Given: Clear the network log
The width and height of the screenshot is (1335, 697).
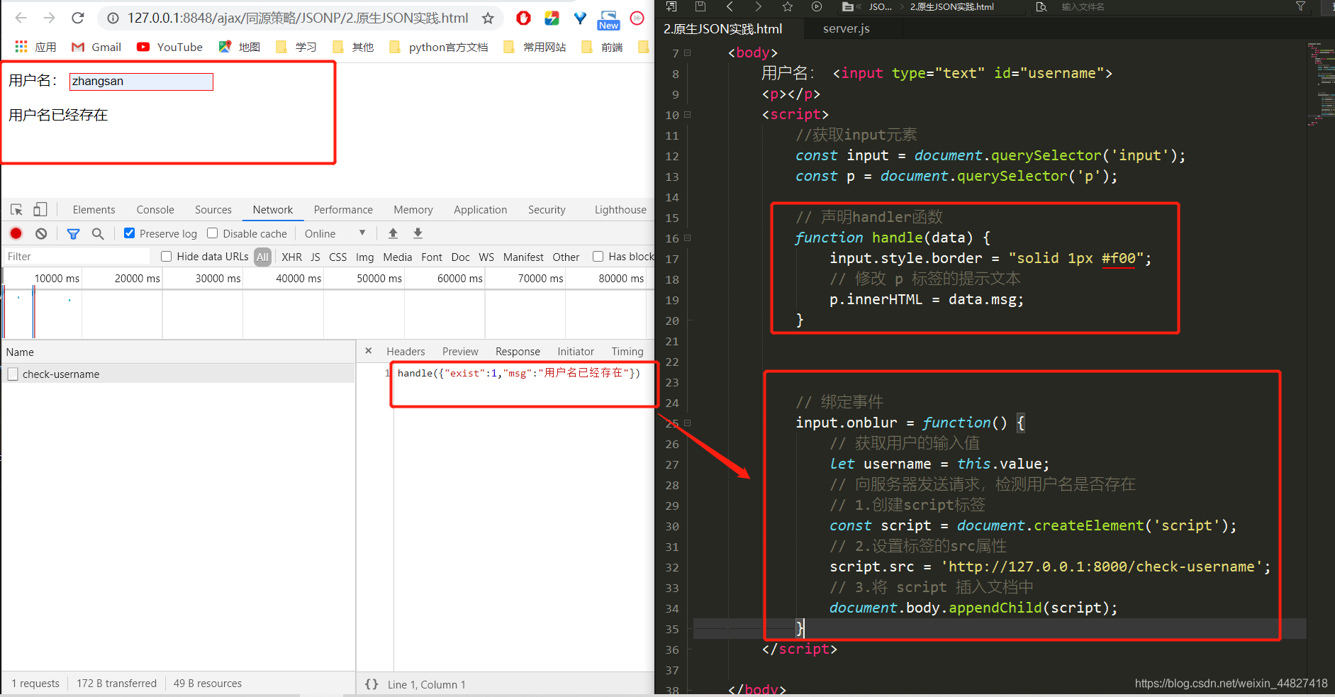Looking at the screenshot, I should [41, 233].
